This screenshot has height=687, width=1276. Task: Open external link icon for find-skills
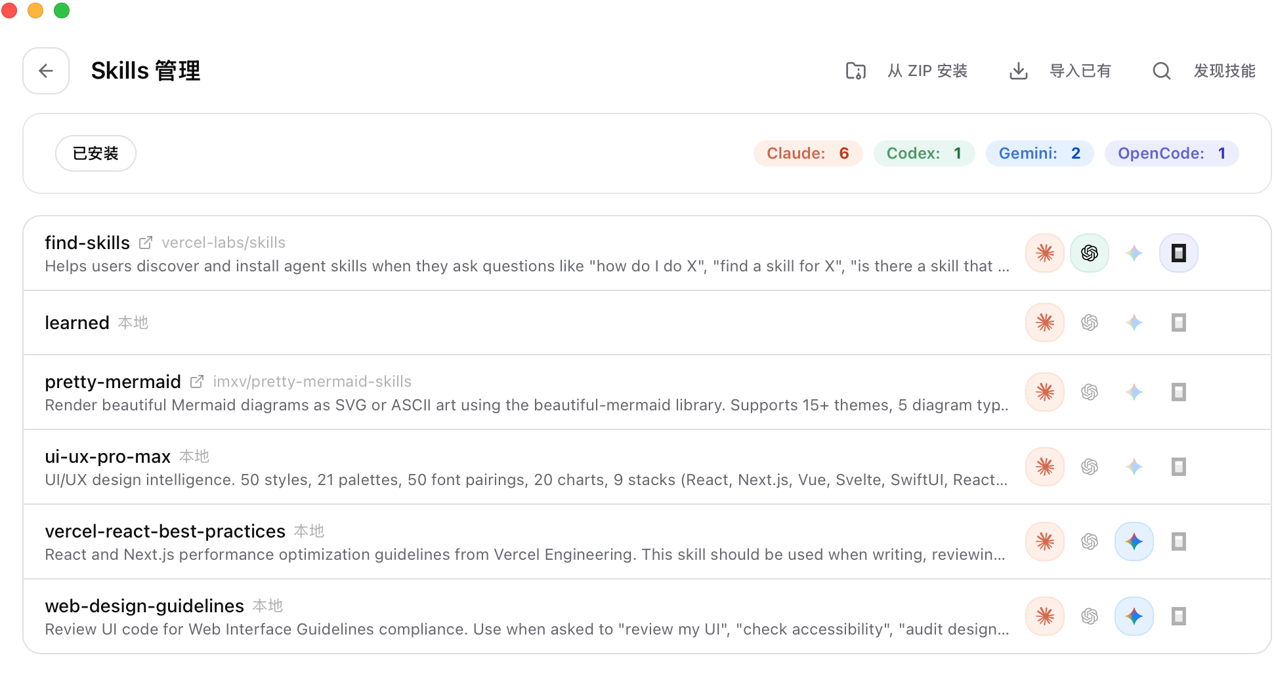click(x=146, y=243)
